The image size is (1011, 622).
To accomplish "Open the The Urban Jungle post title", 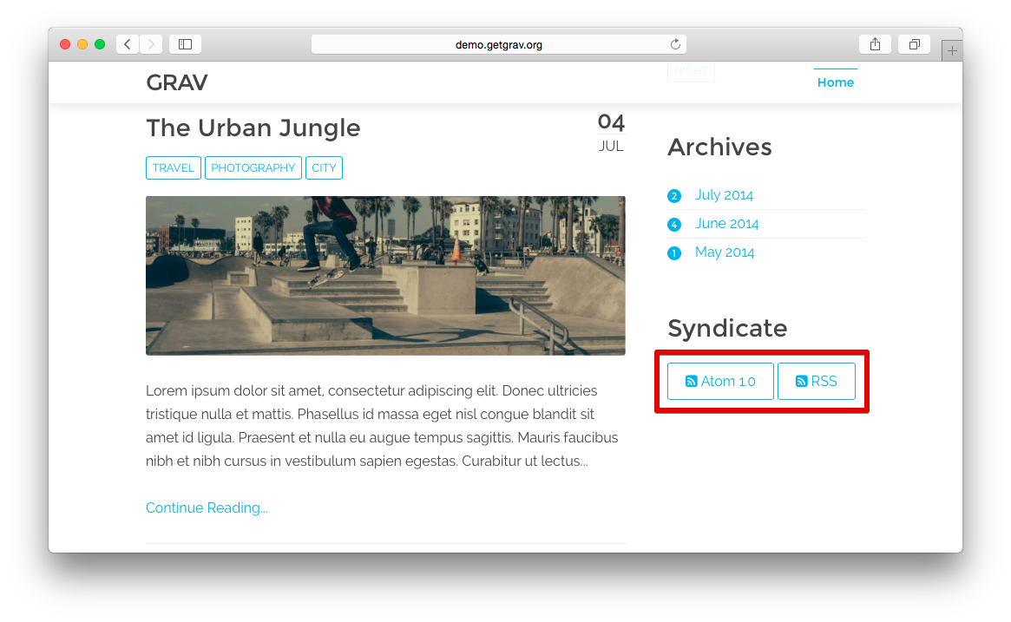I will pyautogui.click(x=253, y=128).
